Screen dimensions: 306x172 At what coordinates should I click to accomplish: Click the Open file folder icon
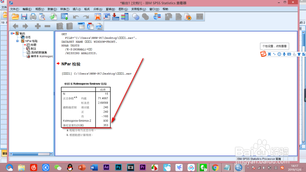(15, 17)
